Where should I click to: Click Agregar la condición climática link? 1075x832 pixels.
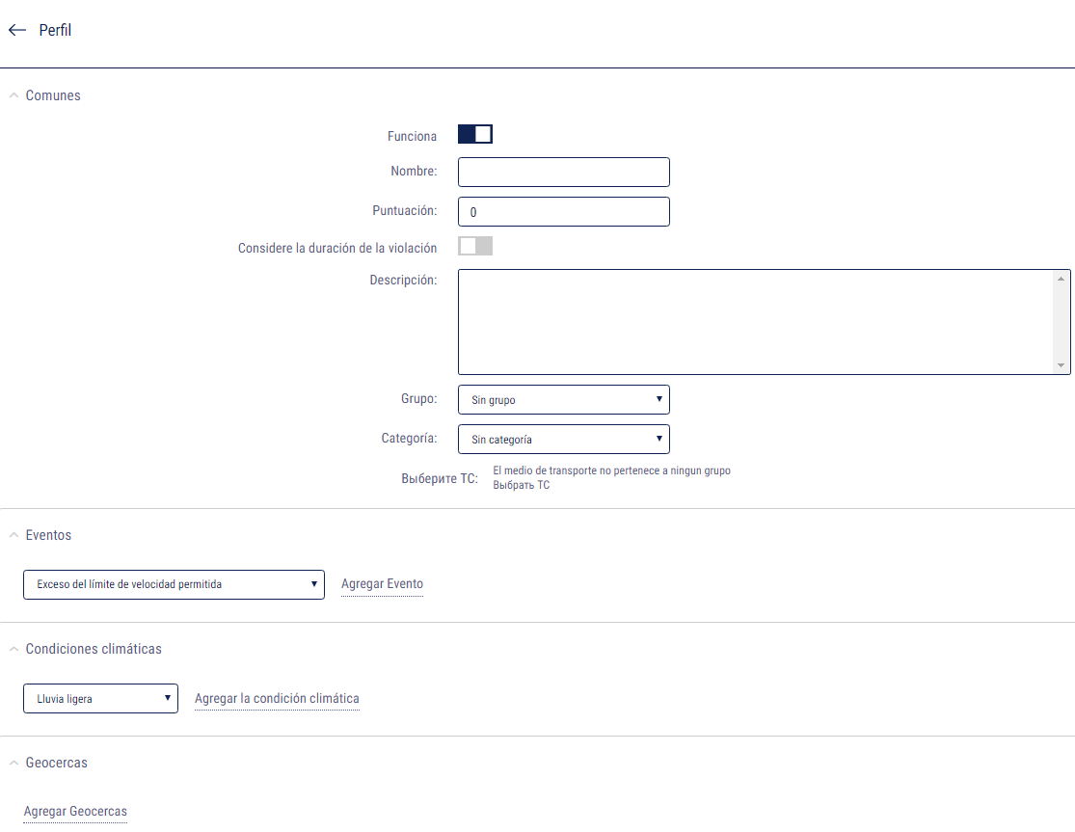277,699
